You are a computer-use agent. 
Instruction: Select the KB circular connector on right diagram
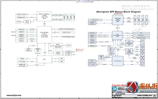pos(142,61)
